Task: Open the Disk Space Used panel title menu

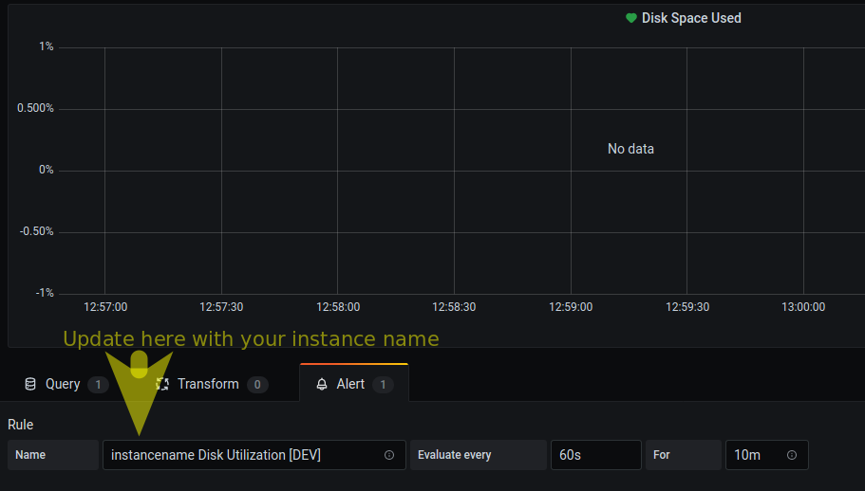Action: [x=691, y=18]
